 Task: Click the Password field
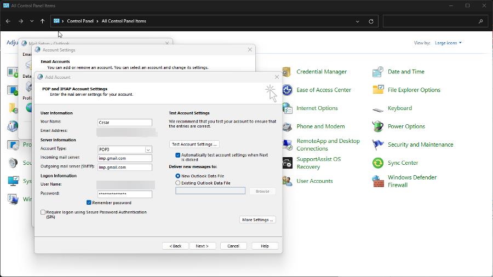click(x=125, y=194)
